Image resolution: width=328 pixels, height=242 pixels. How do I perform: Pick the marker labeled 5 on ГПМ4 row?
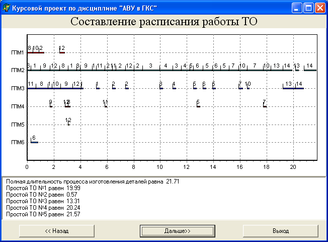tap(198, 105)
